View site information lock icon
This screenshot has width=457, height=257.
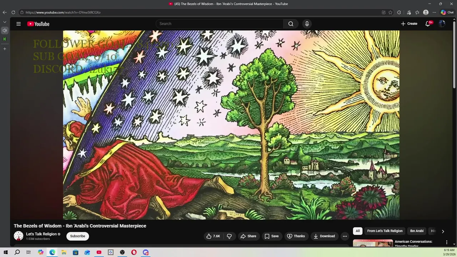(22, 12)
